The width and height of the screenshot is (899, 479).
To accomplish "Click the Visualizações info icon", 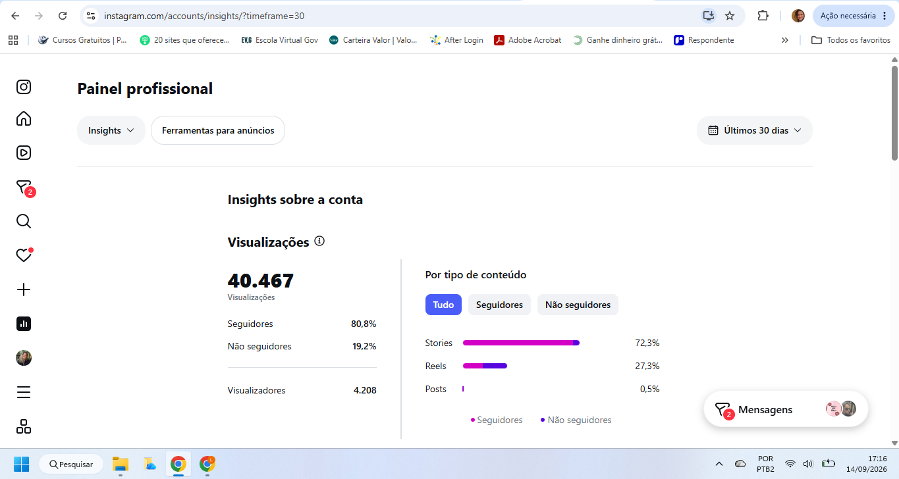I will point(319,241).
